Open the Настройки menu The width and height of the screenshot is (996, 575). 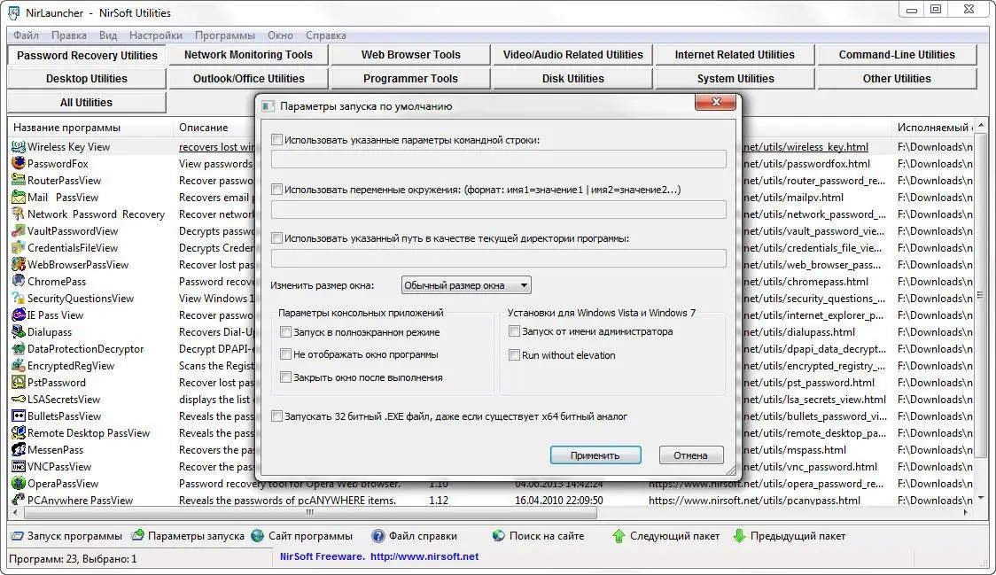click(x=155, y=35)
